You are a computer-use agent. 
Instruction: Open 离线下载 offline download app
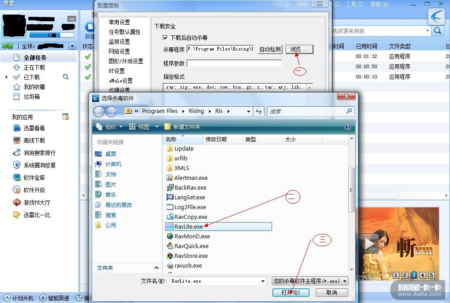pos(29,140)
